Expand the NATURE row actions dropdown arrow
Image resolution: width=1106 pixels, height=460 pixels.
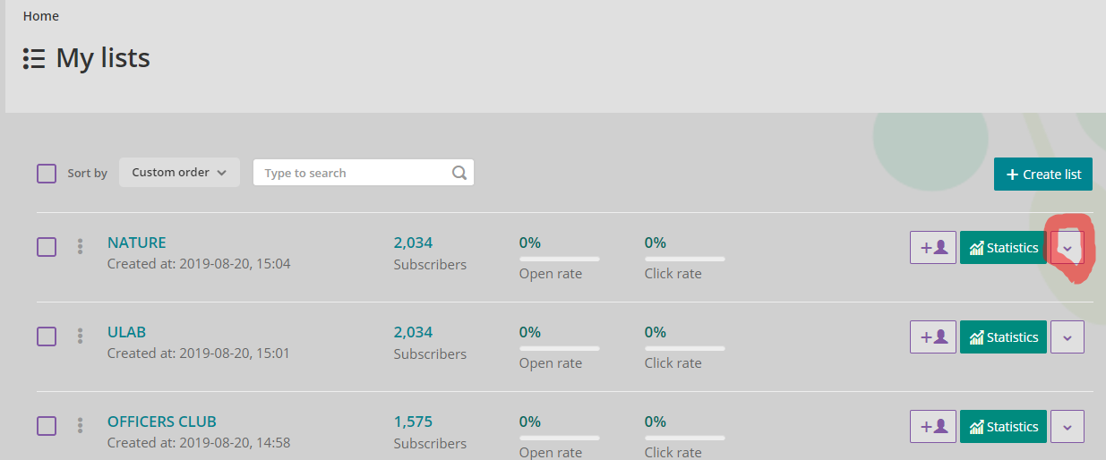pyautogui.click(x=1067, y=248)
